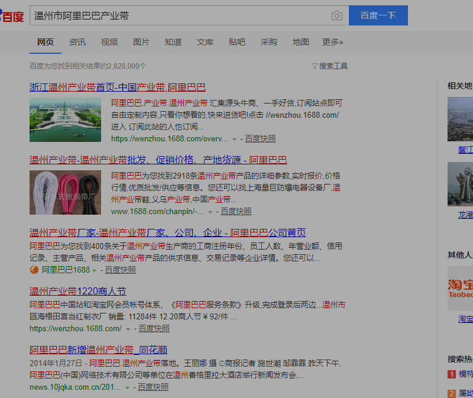This screenshot has height=398, width=473.
Task: Click the 阿里巴巴1688 source label
Action: point(66,270)
